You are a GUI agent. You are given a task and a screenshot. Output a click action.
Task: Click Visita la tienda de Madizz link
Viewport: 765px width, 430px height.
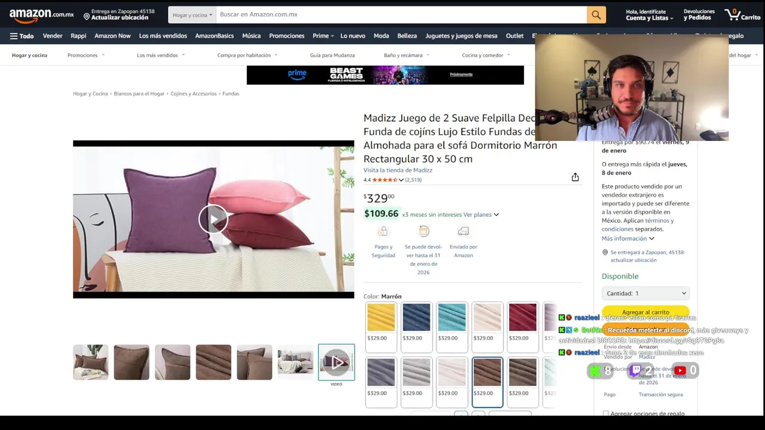pyautogui.click(x=397, y=170)
